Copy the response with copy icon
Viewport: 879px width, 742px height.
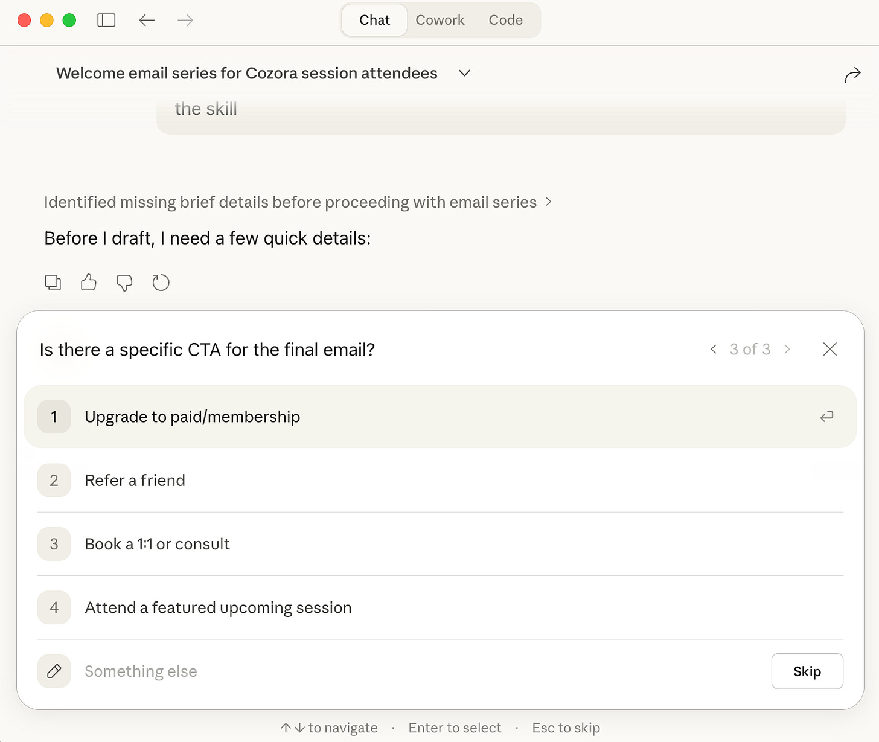coord(53,283)
